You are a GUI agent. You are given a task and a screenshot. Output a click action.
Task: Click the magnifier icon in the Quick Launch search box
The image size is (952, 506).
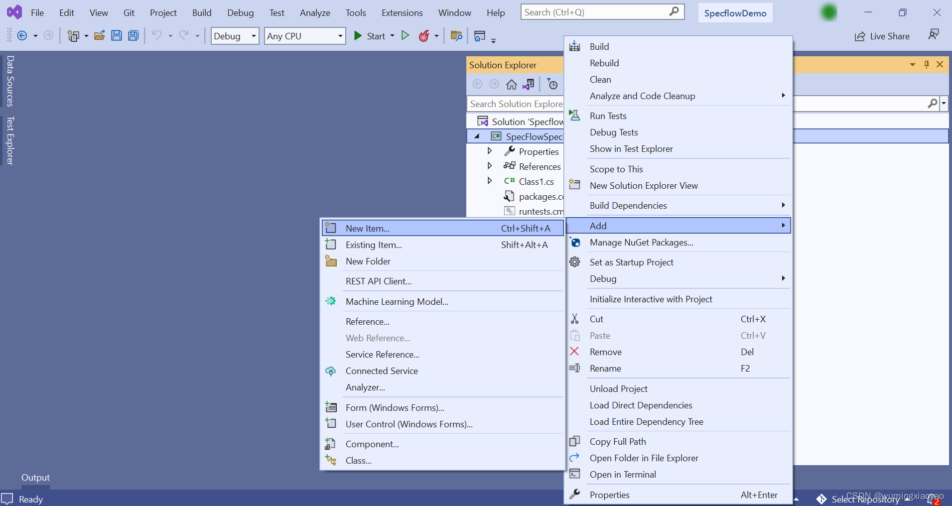[674, 11]
